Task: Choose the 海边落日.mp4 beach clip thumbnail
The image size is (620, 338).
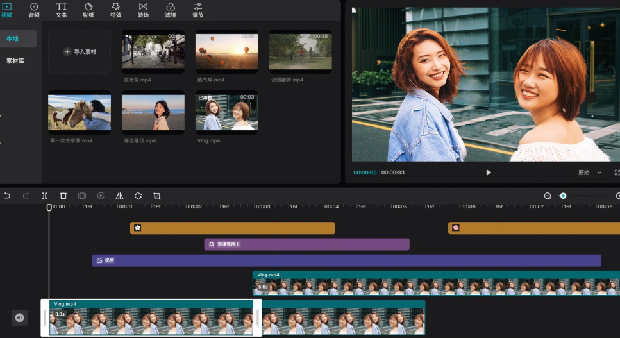Action: pos(153,112)
